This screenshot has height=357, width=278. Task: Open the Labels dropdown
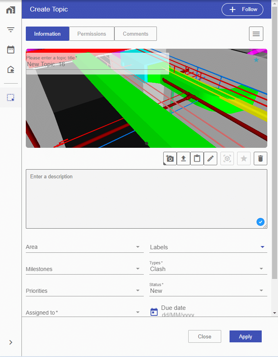[x=208, y=247]
